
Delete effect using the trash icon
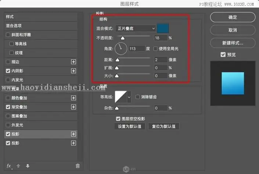point(78,166)
